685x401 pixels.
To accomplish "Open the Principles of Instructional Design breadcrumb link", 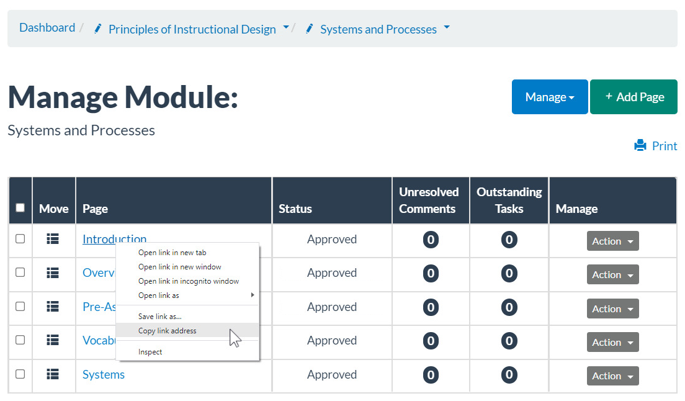I will point(192,29).
